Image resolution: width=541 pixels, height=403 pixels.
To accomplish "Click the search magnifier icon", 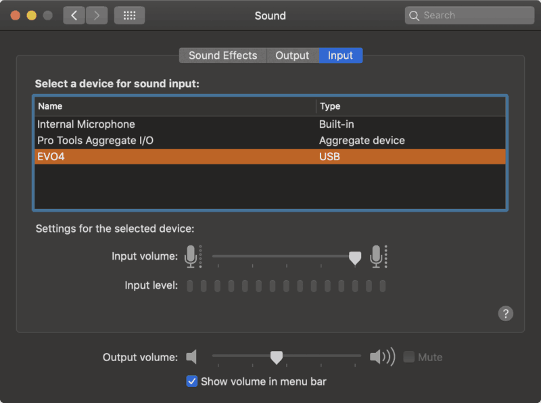I will (x=415, y=16).
